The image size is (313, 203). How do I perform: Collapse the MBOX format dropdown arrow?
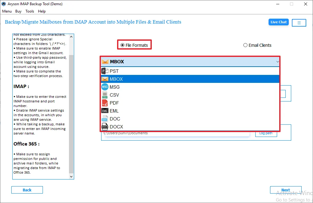pos(277,62)
